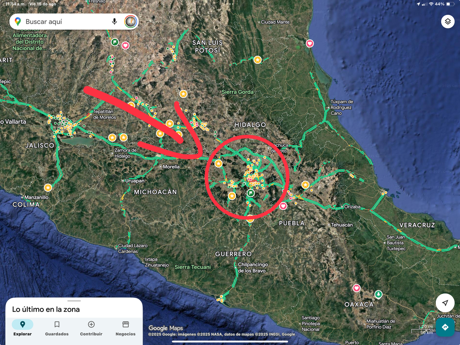The height and width of the screenshot is (345, 460).
Task: Tap the Google Maps logo in search bar
Action: click(18, 21)
